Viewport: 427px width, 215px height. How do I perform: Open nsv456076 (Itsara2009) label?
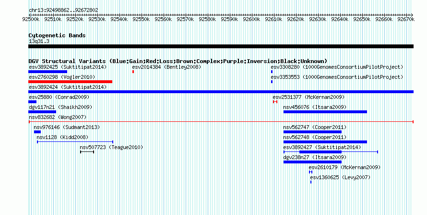coord(315,107)
